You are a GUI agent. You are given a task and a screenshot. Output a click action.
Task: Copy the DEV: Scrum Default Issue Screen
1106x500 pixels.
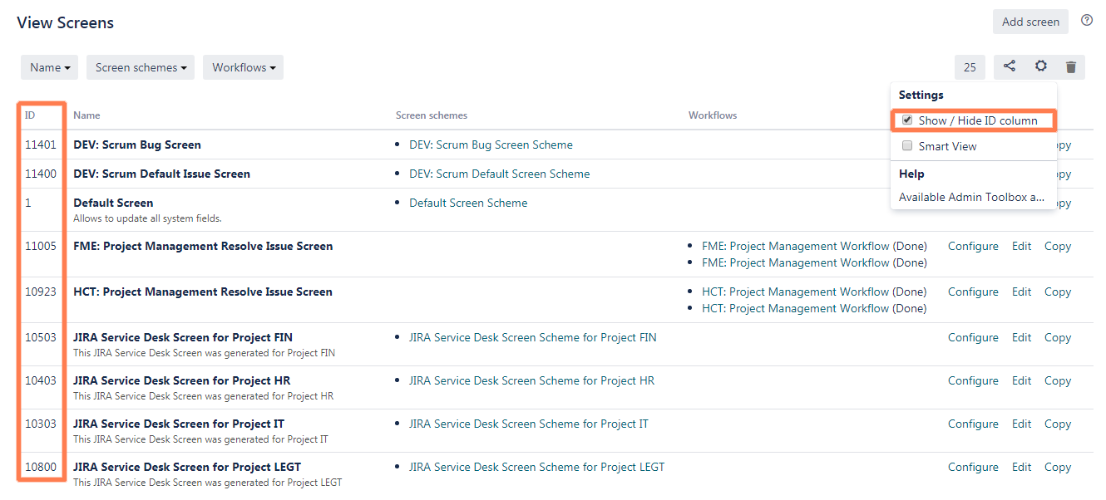(1057, 174)
